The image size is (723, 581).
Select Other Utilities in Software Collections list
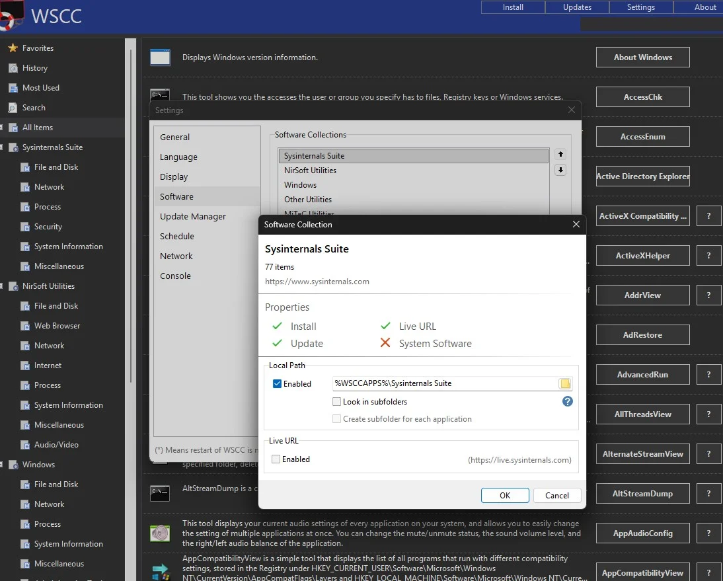pos(414,199)
